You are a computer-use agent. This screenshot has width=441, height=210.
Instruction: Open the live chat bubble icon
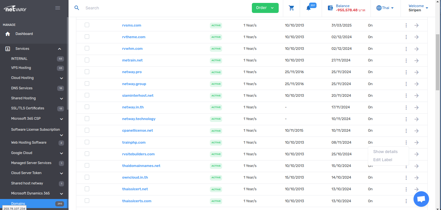(421, 199)
